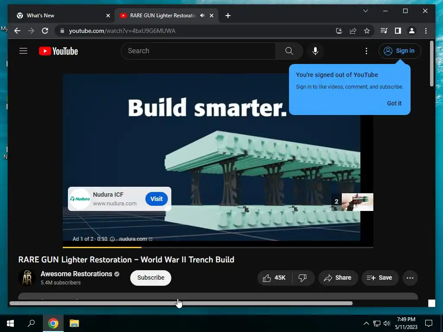Open more actions ellipsis beside Save

pos(410,278)
